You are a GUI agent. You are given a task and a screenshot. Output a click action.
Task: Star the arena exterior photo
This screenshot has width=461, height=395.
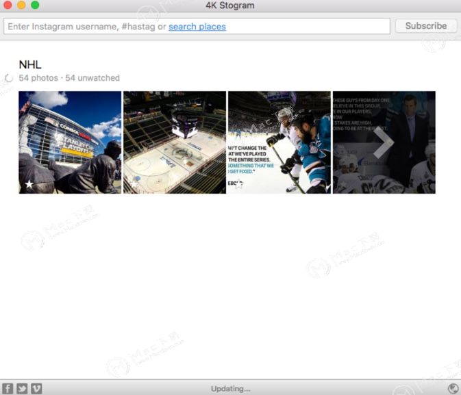point(29,184)
